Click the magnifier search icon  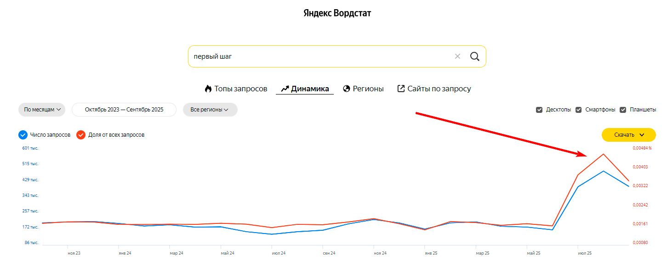point(474,56)
